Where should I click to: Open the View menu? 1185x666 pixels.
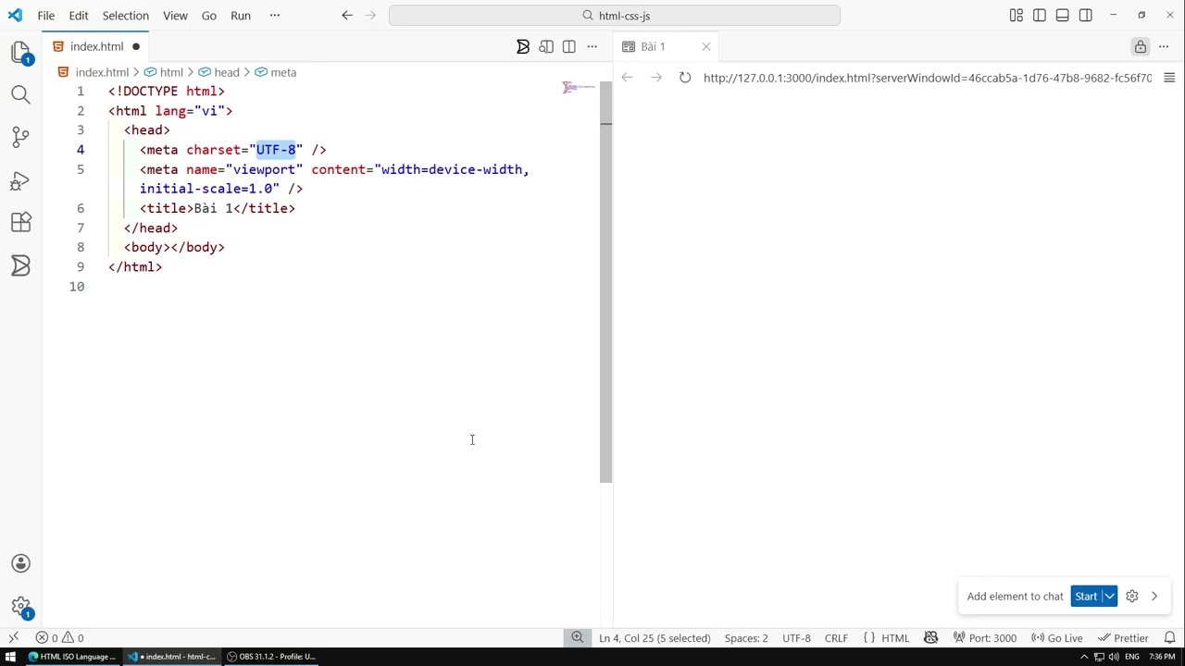coord(175,15)
